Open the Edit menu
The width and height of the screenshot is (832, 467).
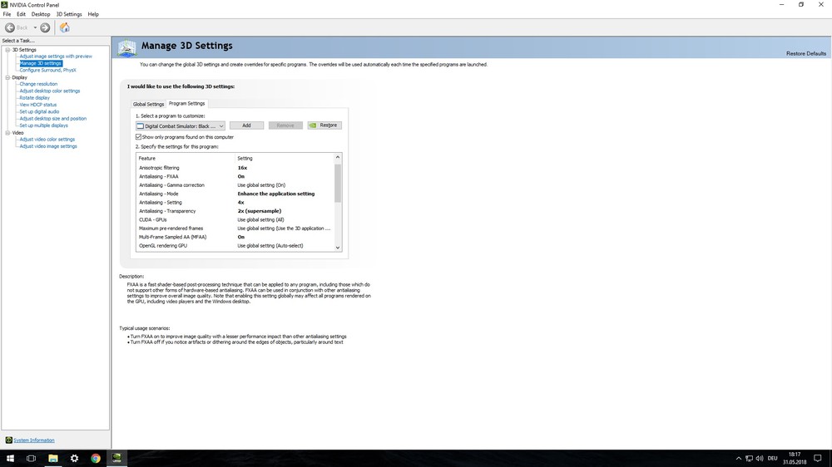point(22,14)
